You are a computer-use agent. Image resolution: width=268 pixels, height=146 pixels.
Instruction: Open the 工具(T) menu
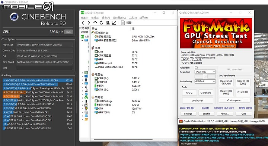[133, 17]
